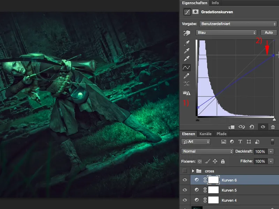The image size is (279, 209).
Task: Reset curves to adjustment defaults
Action: coord(252,127)
